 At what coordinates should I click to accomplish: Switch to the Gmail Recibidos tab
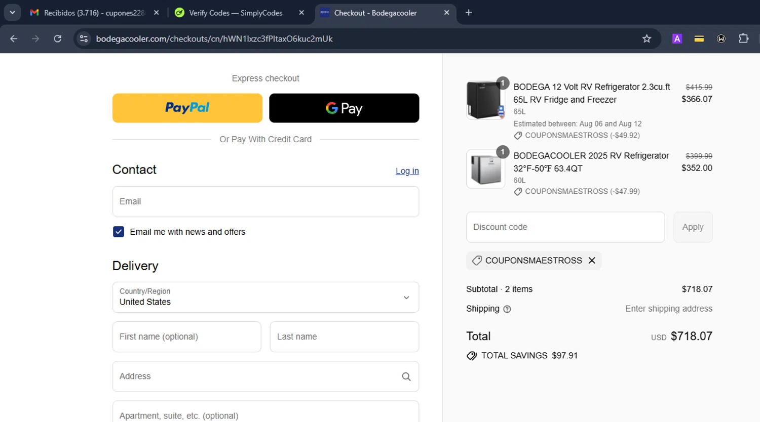pyautogui.click(x=94, y=13)
